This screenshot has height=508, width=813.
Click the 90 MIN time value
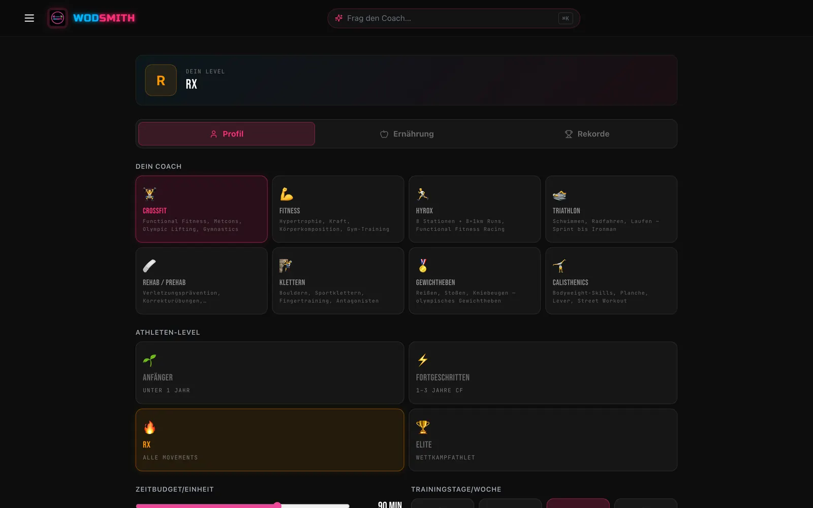point(390,504)
